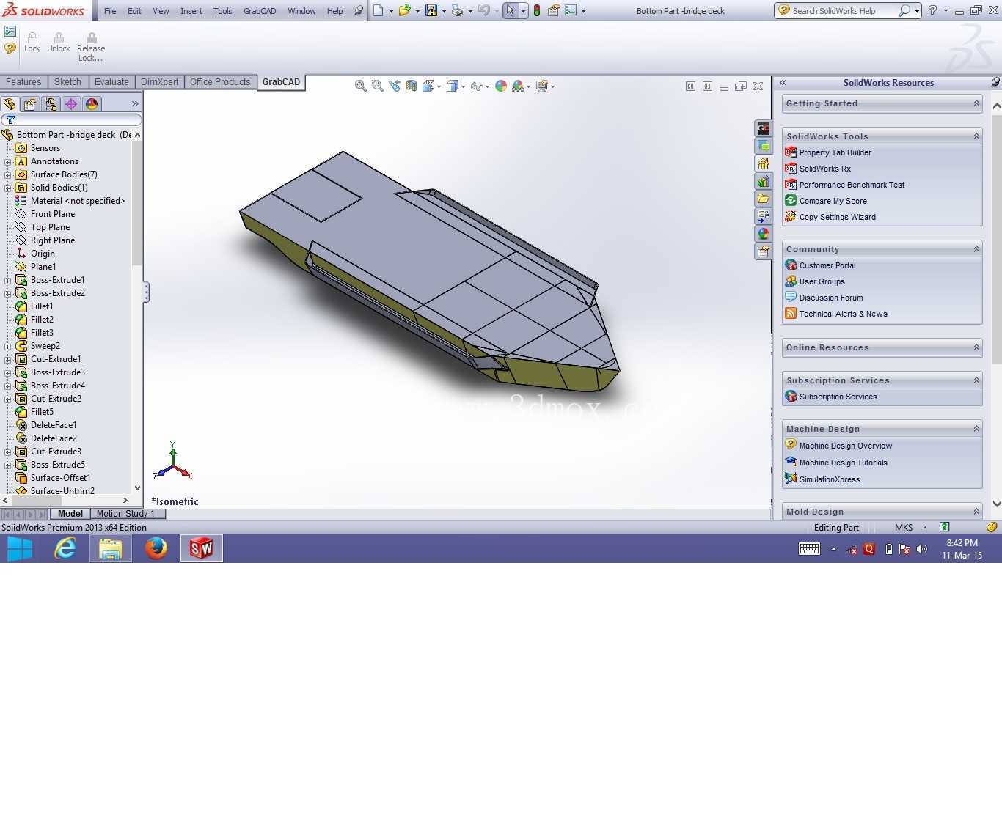Open SolidWorks Rx link
This screenshot has width=1002, height=818.
pyautogui.click(x=825, y=169)
